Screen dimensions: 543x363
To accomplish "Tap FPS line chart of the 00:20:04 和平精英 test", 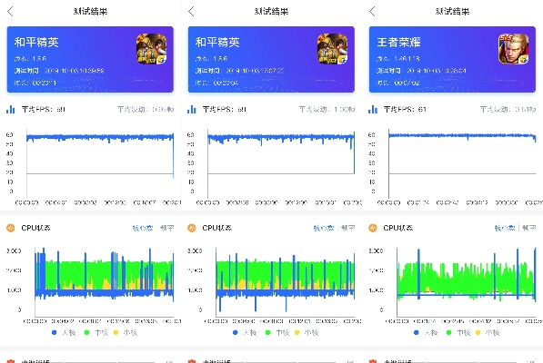I will pyautogui.click(x=281, y=164).
